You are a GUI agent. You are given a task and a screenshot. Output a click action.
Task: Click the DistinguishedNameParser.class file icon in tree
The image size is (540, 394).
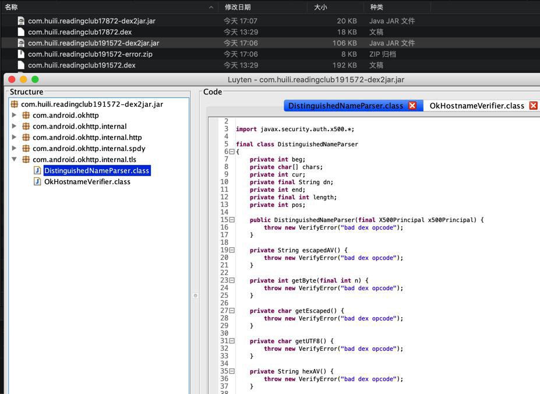37,171
